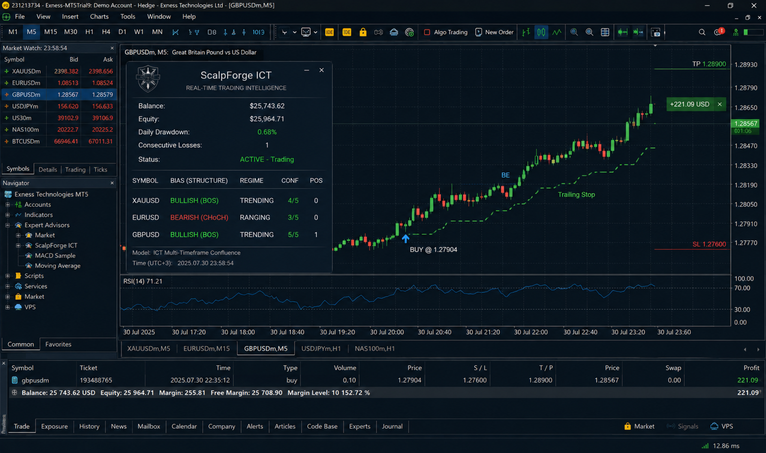
Task: Click the screenshot camera toolbar icon
Action: click(x=656, y=32)
